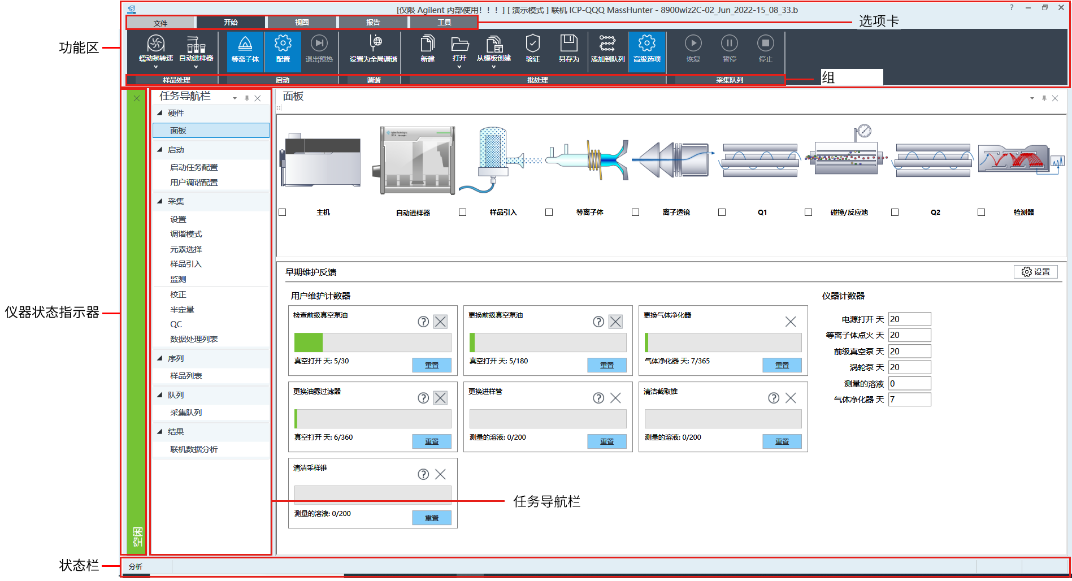Tick the checkbox beside 样品引入
Screen dimensions: 1072x581
coord(463,213)
